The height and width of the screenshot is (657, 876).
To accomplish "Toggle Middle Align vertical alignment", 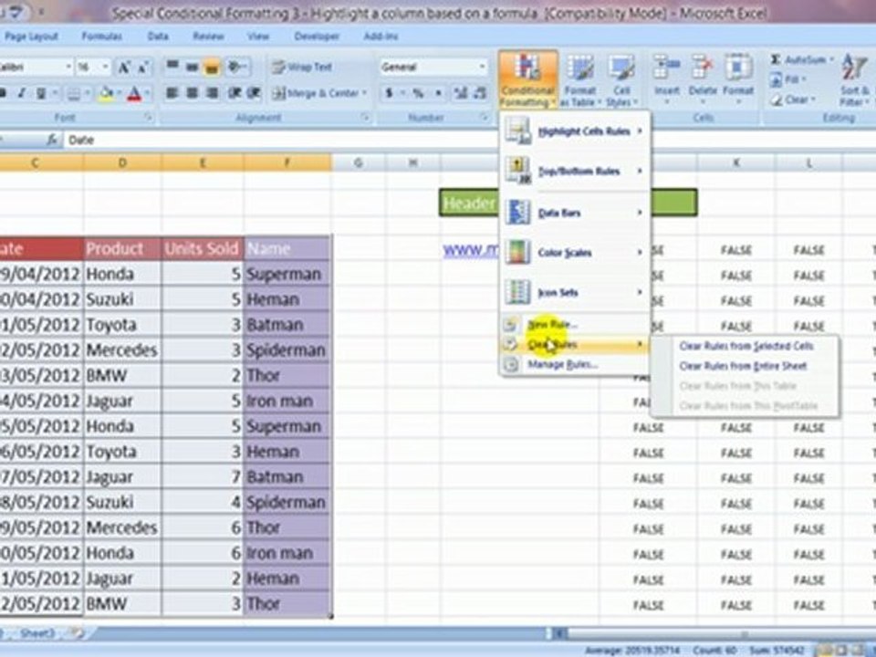I will (x=192, y=67).
